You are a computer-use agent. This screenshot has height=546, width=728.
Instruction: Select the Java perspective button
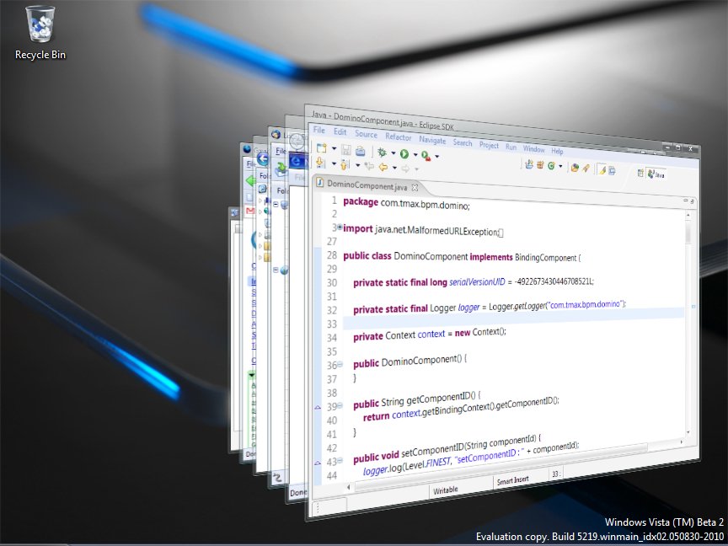(x=656, y=174)
